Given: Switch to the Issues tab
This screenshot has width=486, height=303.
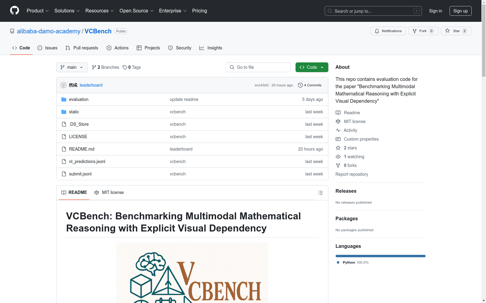Looking at the screenshot, I should coord(47,48).
